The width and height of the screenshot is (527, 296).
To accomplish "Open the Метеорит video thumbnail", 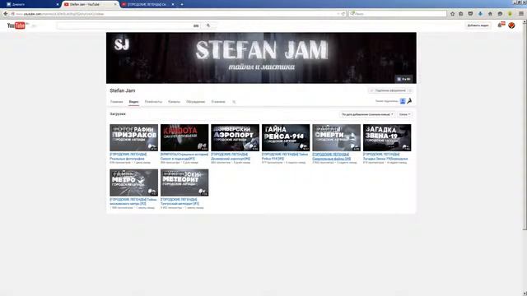I will pos(184,183).
